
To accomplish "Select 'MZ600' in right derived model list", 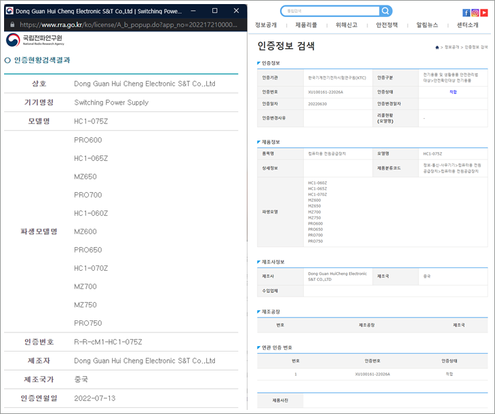I will (314, 200).
